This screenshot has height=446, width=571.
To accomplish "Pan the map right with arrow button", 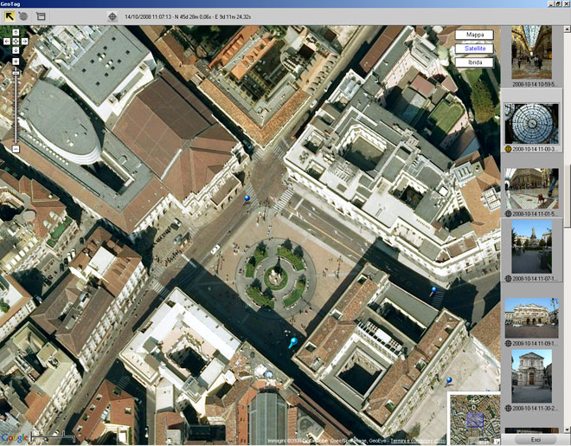I will tap(24, 41).
